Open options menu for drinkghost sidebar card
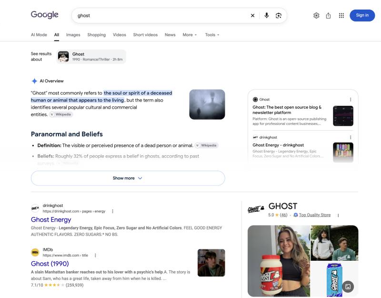 coord(351,137)
